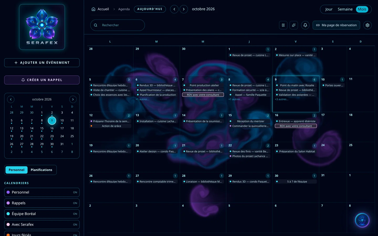
Task: Open the Planifications tab
Action: pyautogui.click(x=41, y=170)
